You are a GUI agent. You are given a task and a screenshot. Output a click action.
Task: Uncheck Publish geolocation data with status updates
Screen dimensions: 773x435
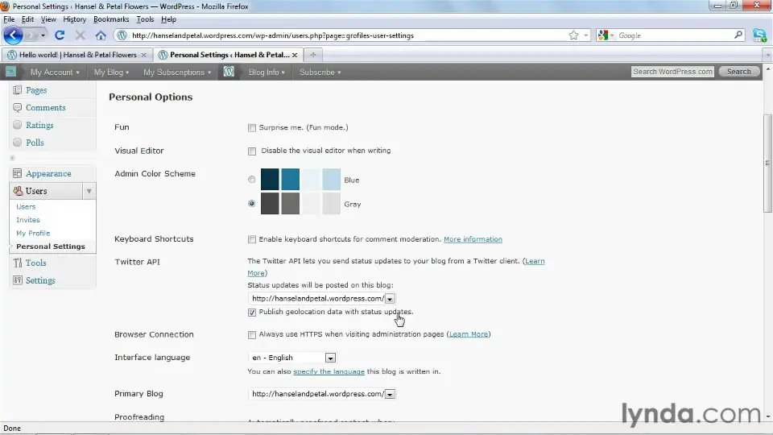click(252, 313)
